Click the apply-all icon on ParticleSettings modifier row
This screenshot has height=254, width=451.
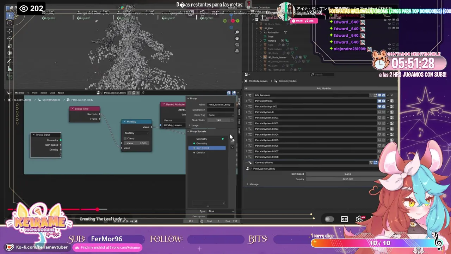coord(392,101)
